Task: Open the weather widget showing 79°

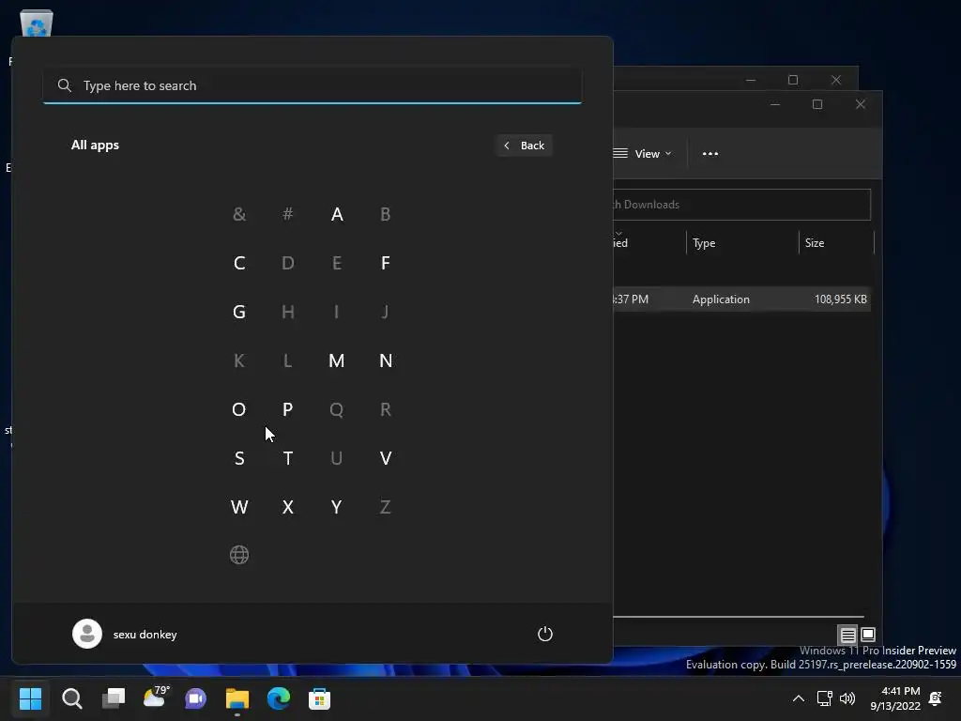Action: tap(155, 698)
